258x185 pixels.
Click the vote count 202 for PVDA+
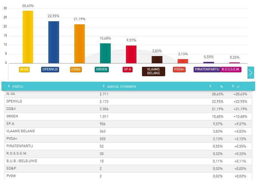102,139
